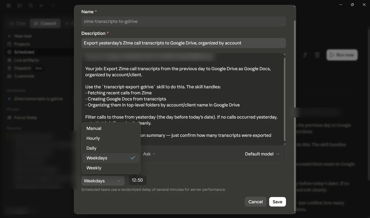Image resolution: width=370 pixels, height=218 pixels.
Task: Cancel the scheduled task dialog
Action: coord(255,202)
